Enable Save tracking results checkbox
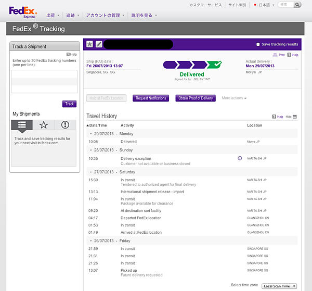The width and height of the screenshot is (312, 291). click(258, 44)
